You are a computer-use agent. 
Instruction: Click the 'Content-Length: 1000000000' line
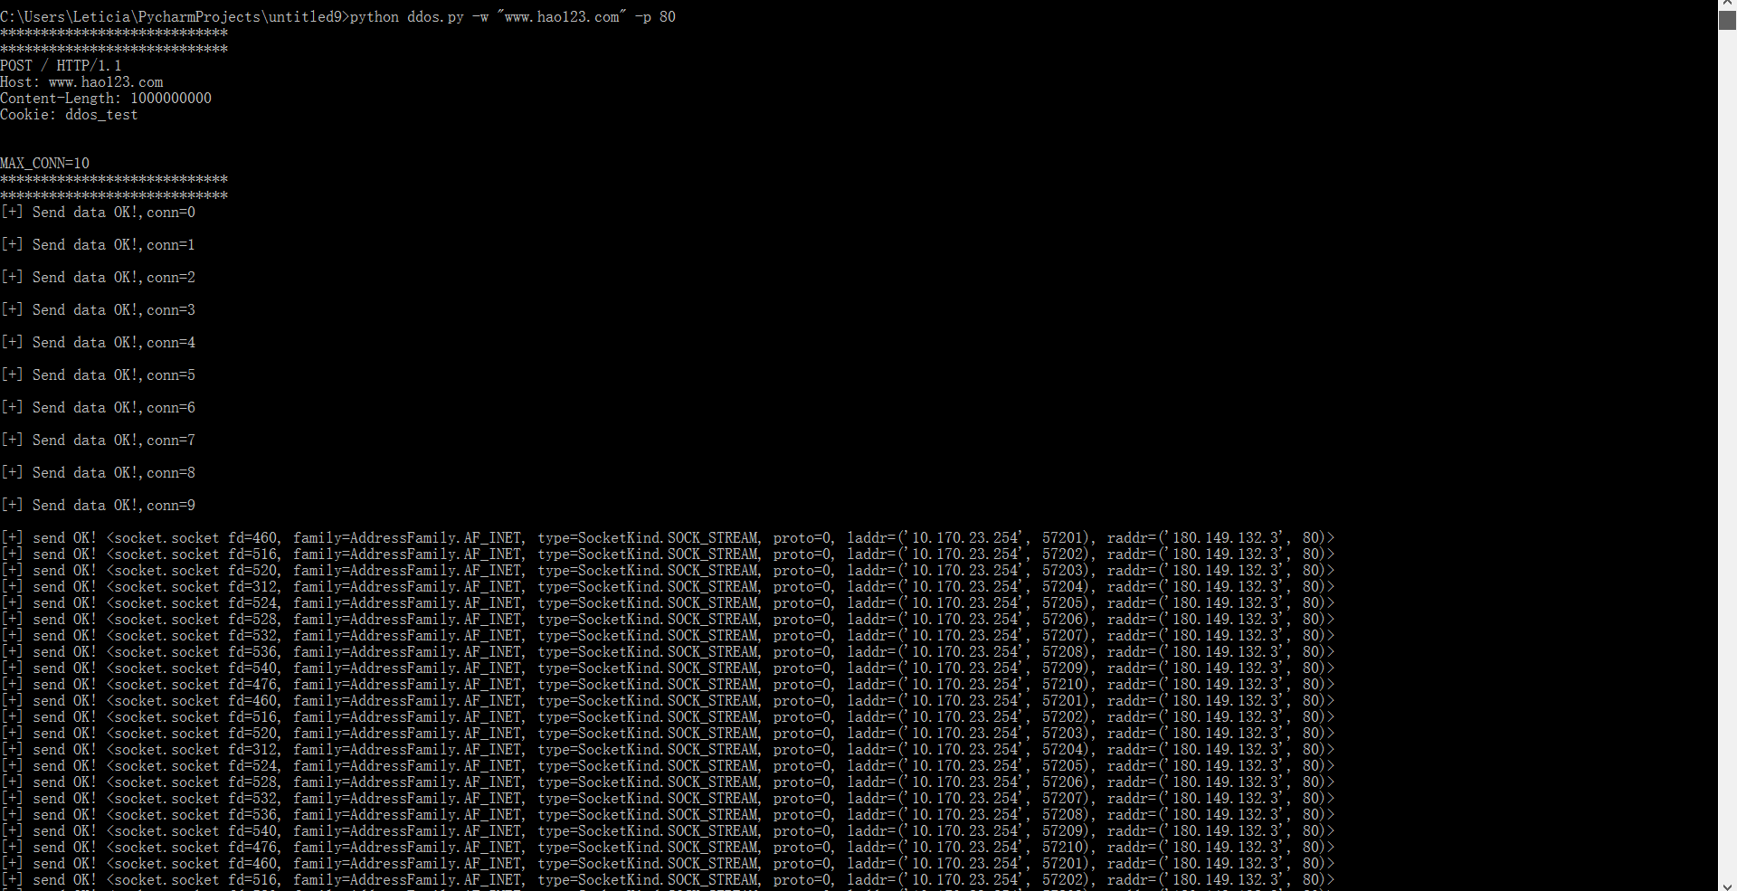(x=106, y=99)
